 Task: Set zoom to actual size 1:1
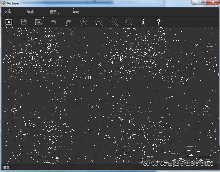(113, 22)
